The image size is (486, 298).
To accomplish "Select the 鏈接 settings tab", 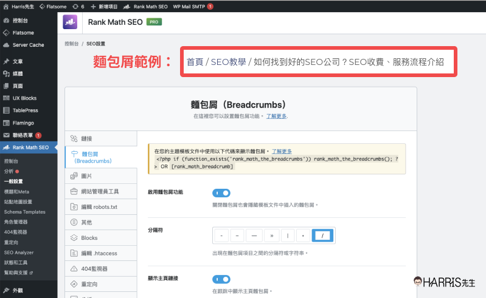I will [x=101, y=138].
